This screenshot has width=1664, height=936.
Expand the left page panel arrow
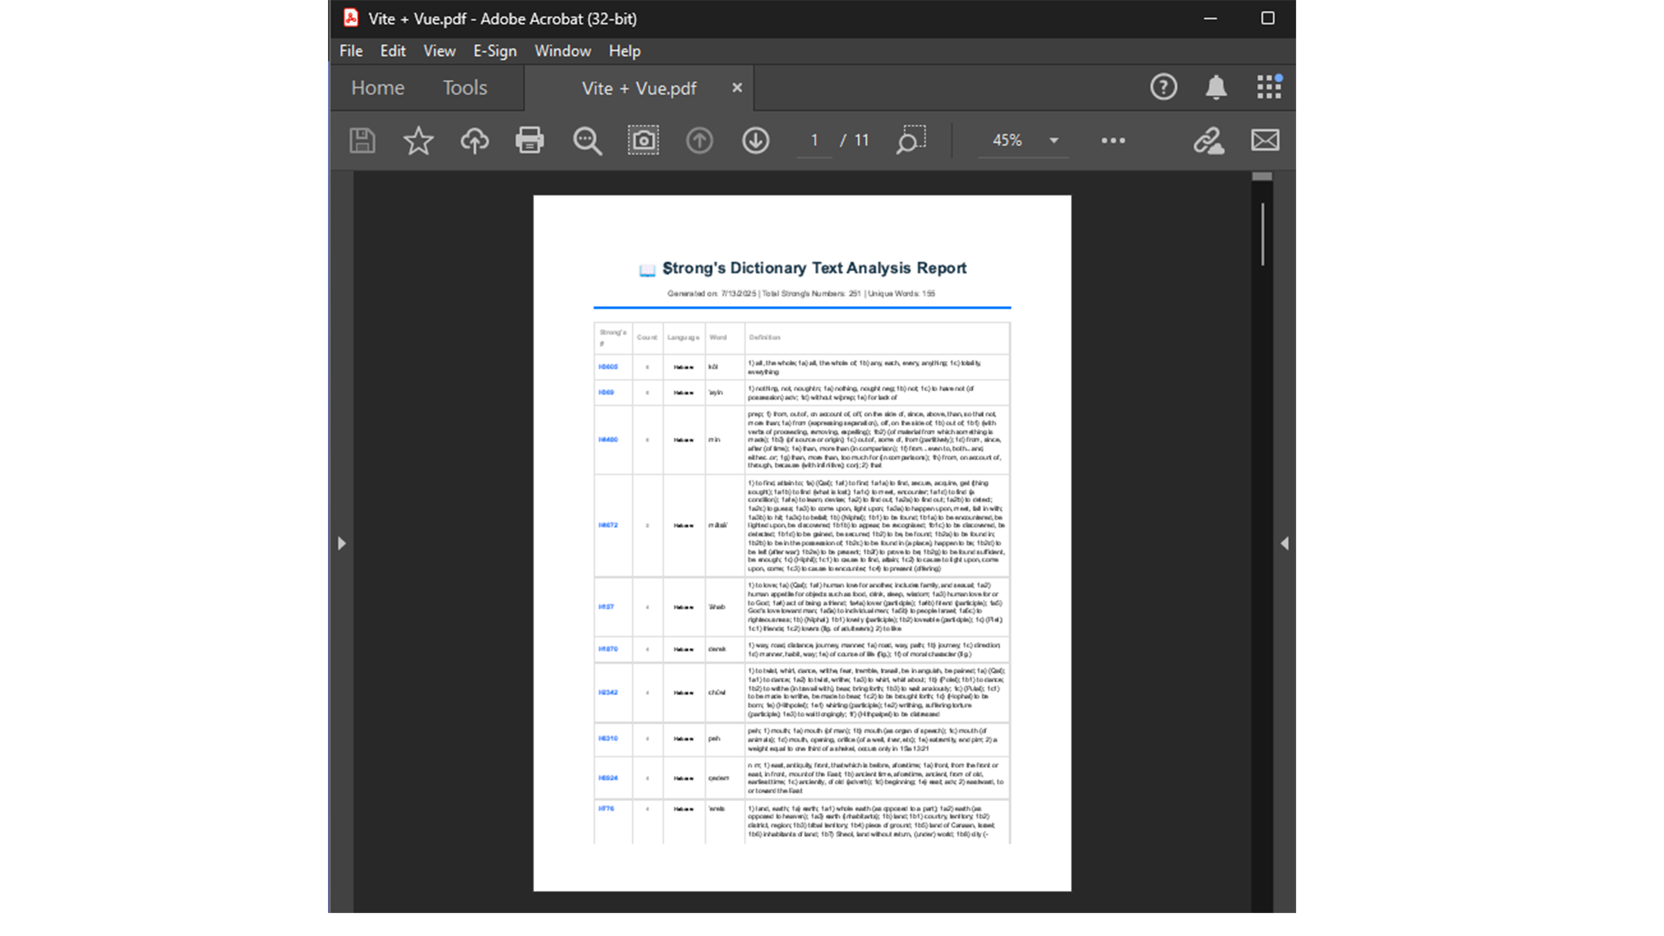pyautogui.click(x=342, y=544)
